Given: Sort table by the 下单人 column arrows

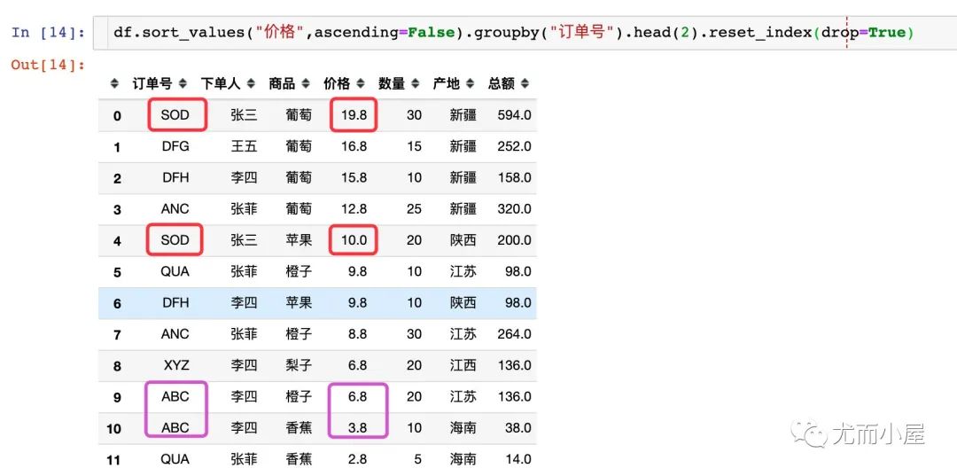Looking at the screenshot, I should click(250, 84).
